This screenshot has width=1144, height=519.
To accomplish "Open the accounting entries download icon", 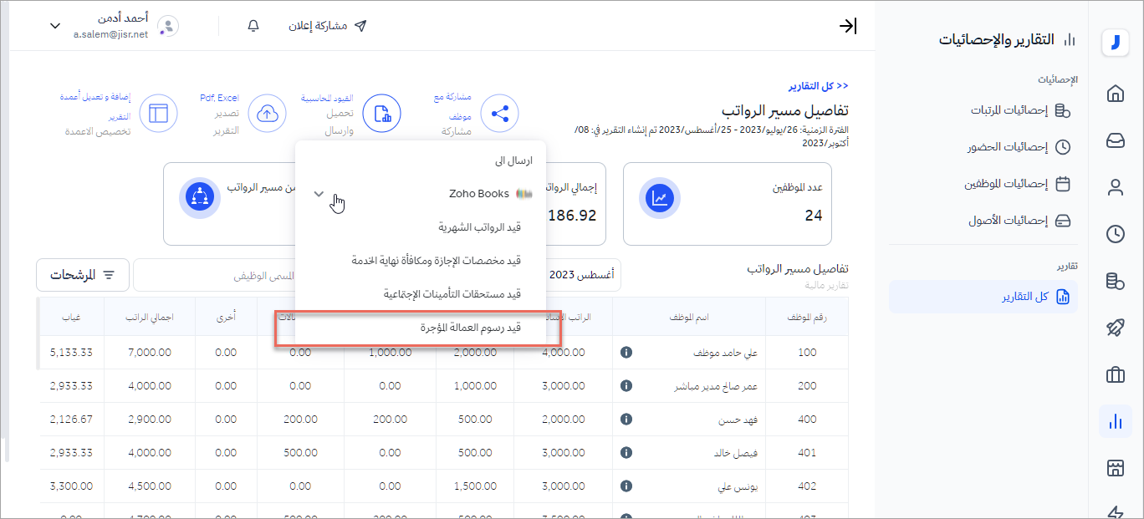I will coord(381,114).
